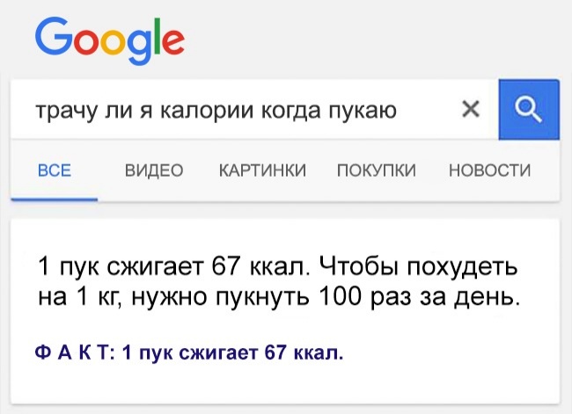Switch to the ВИДЕО tab
This screenshot has width=572, height=414.
pyautogui.click(x=153, y=171)
